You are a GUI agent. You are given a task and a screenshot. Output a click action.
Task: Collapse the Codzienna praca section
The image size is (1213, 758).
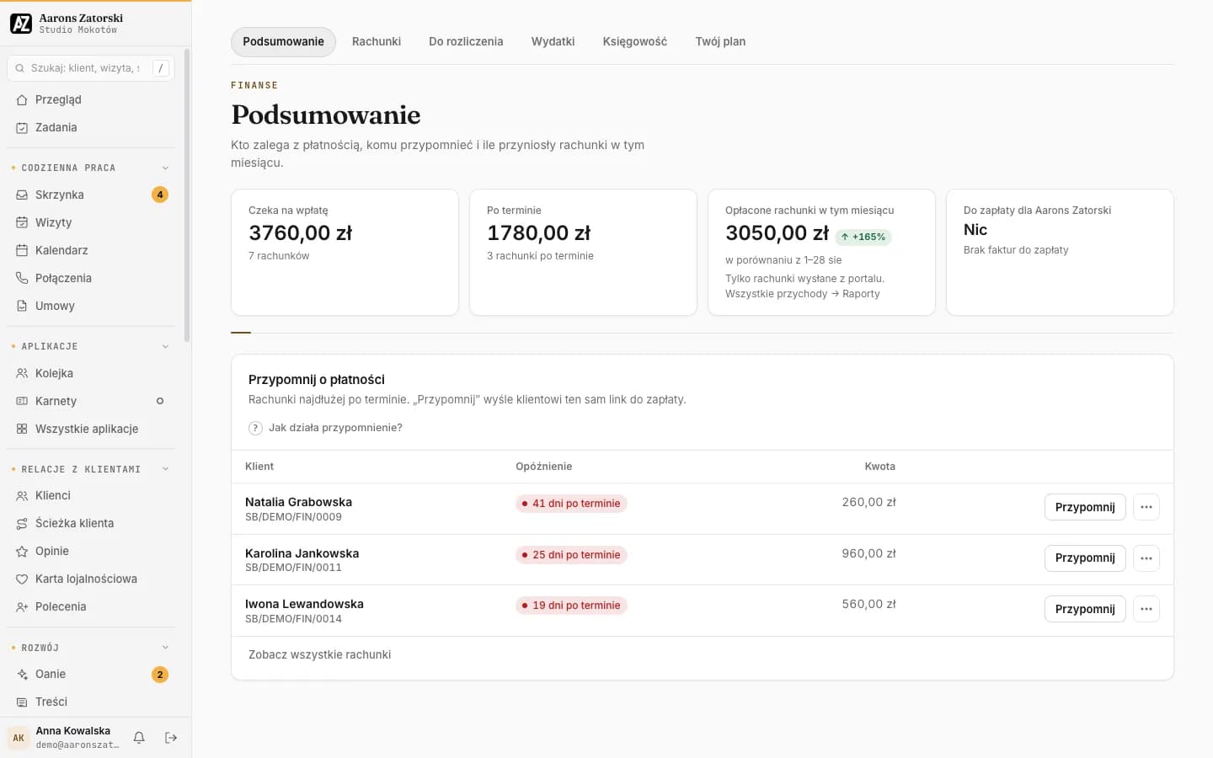click(x=165, y=168)
